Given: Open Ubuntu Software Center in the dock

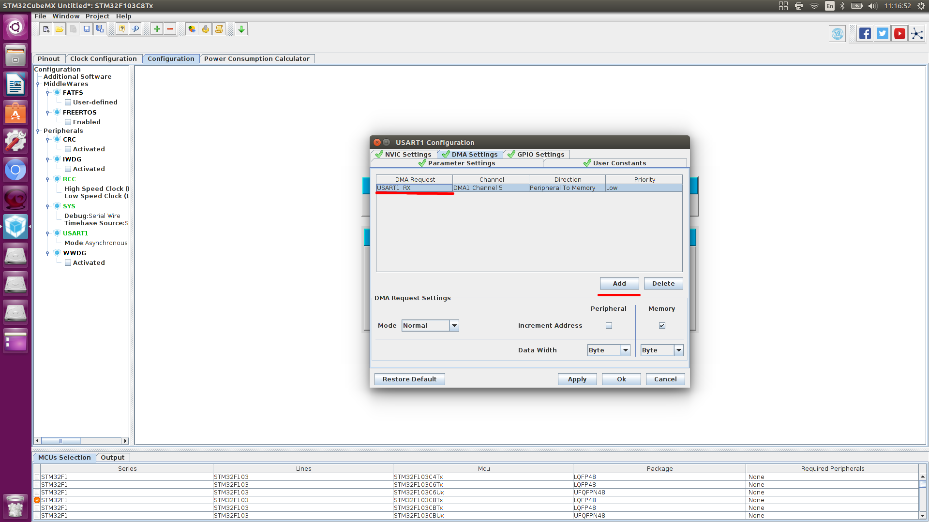Looking at the screenshot, I should [x=15, y=113].
